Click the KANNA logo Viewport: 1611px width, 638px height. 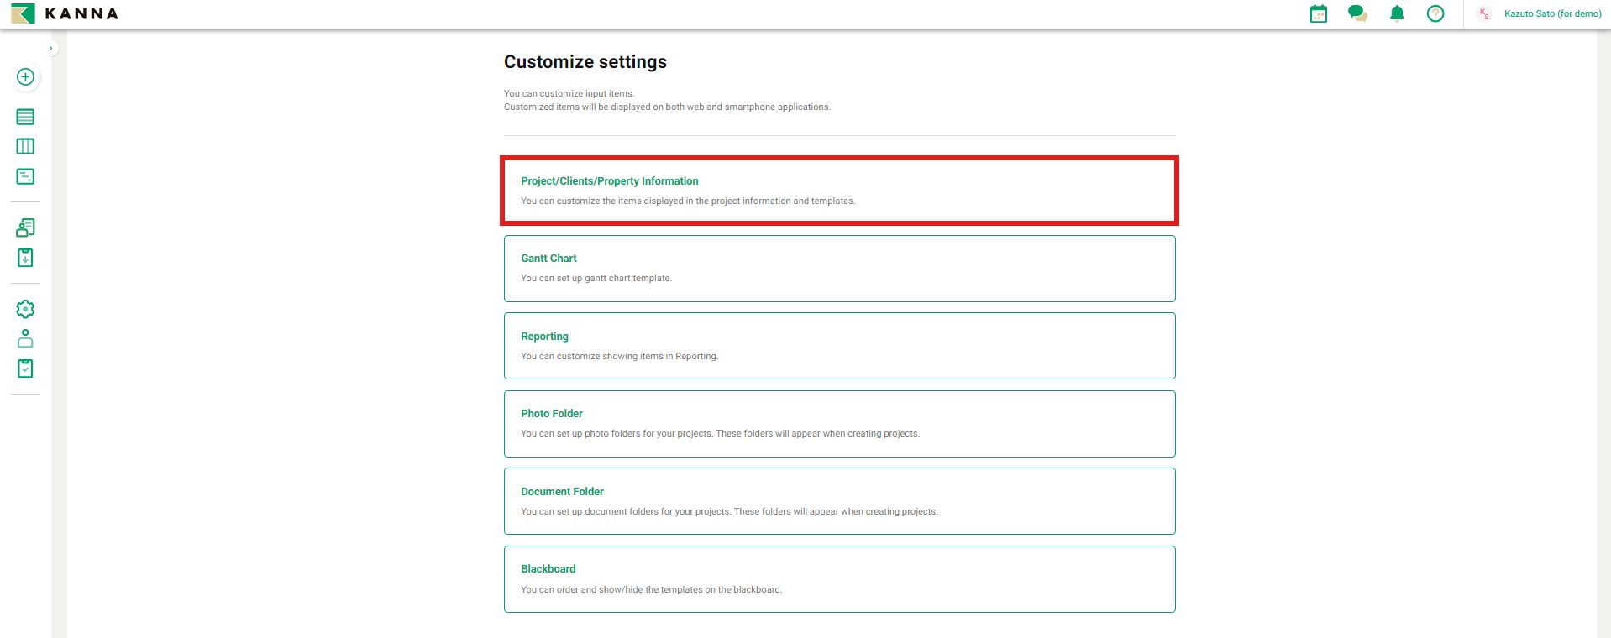[x=65, y=13]
